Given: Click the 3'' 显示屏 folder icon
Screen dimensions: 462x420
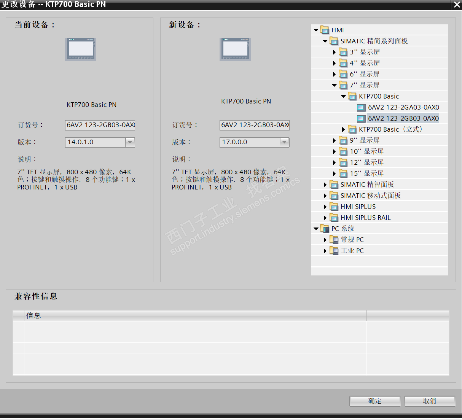Looking at the screenshot, I should [x=343, y=52].
